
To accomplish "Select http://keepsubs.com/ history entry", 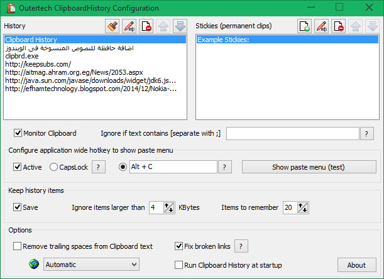I will coord(96,64).
